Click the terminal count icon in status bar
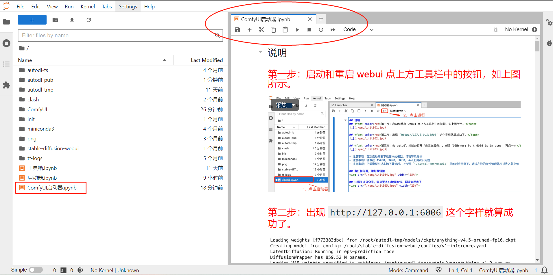The height and width of the screenshot is (275, 553). (63, 270)
